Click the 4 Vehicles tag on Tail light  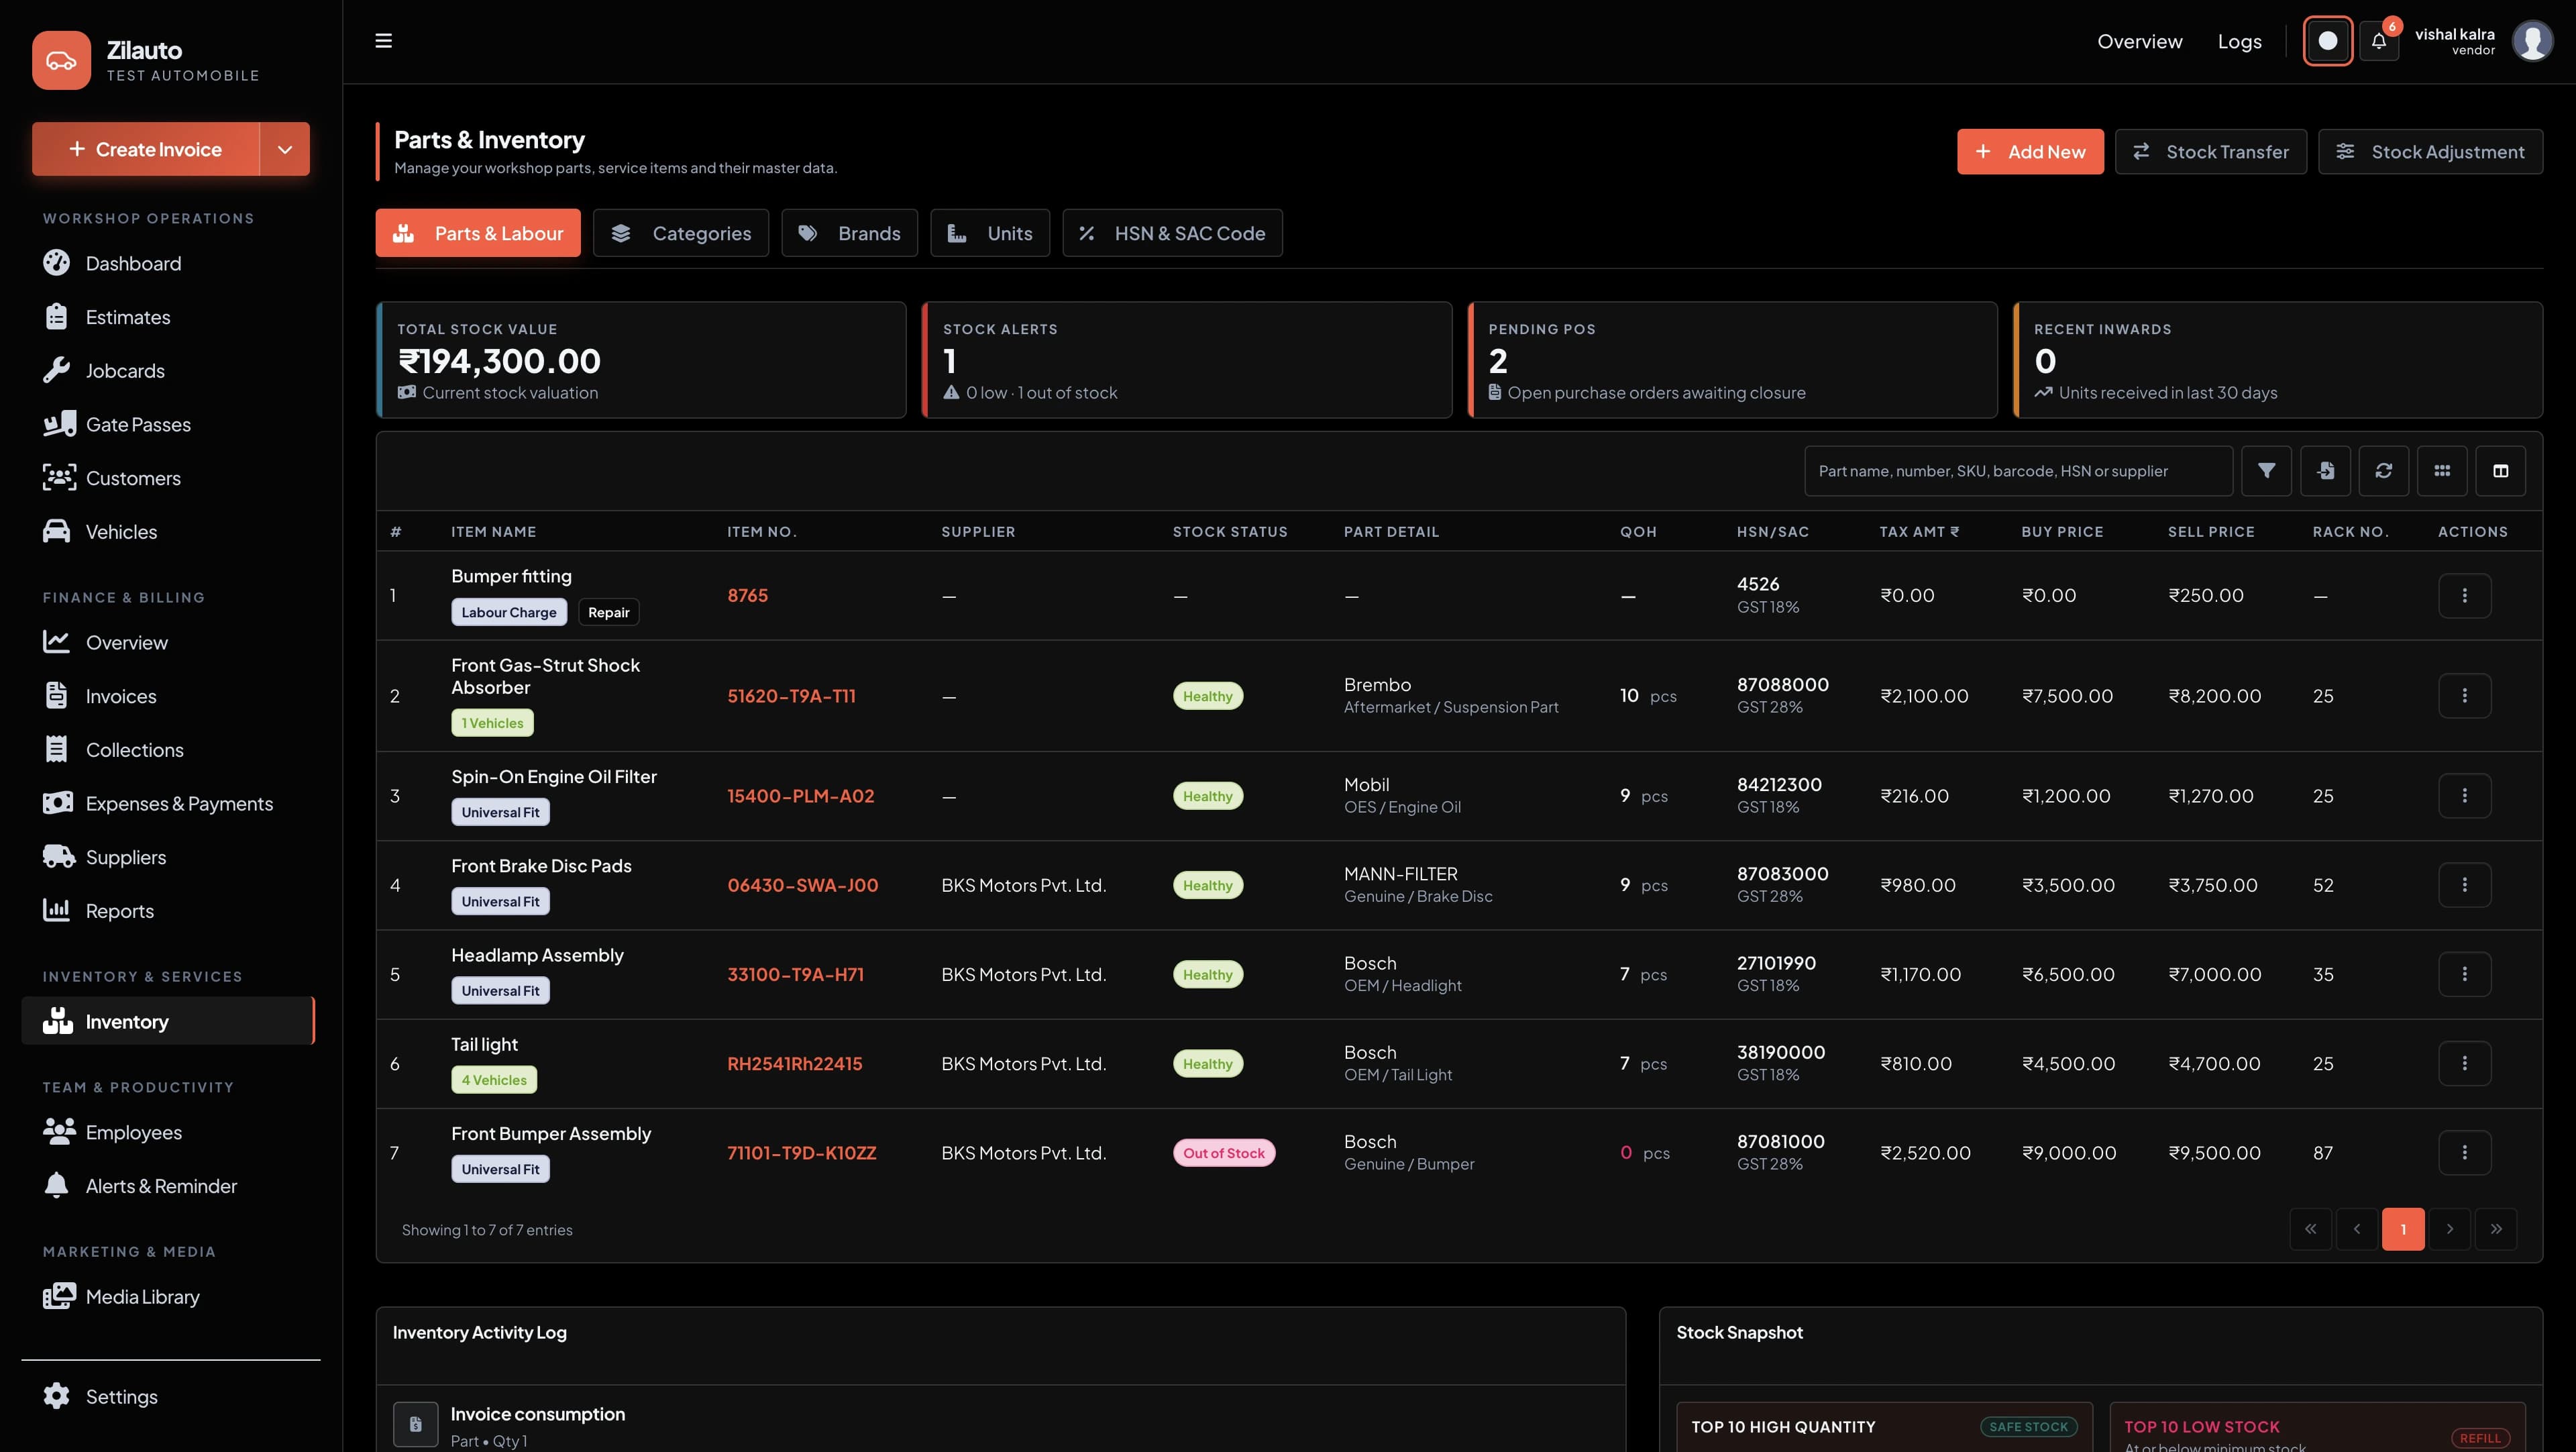coord(494,1079)
